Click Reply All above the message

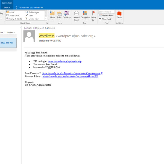pos(38,28)
